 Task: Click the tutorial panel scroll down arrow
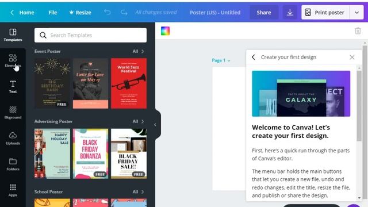click(359, 198)
